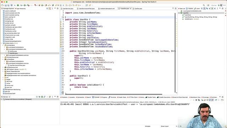
Task: Toggle Hide Fields in Outline toolbar
Action: (x=207, y=9)
